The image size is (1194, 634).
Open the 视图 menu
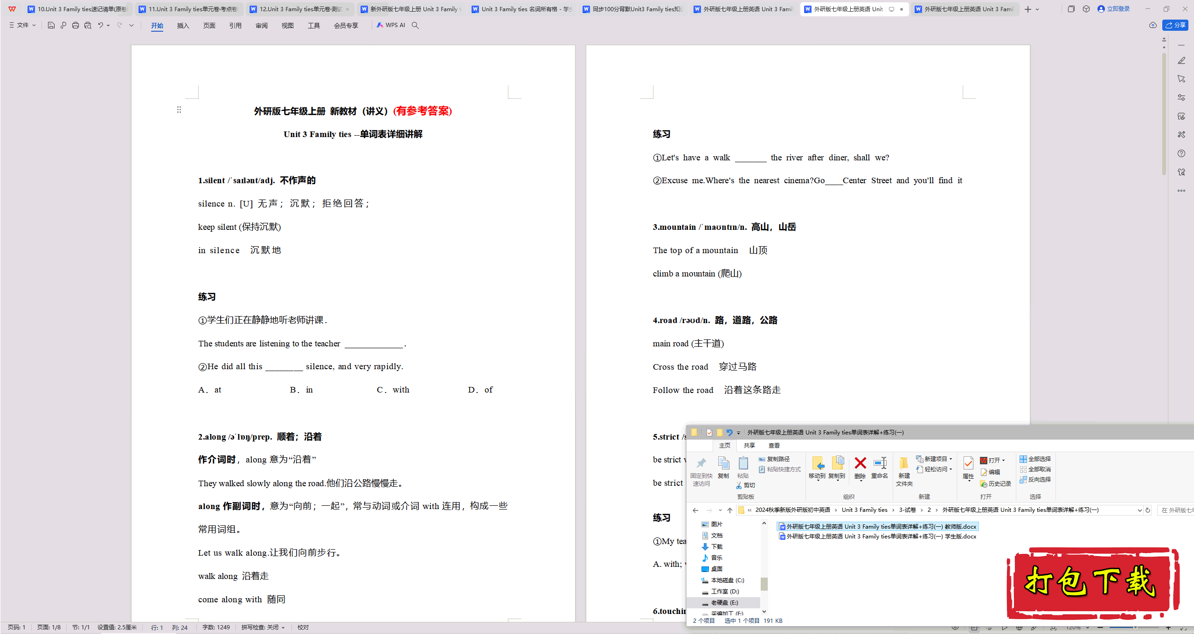coord(286,25)
